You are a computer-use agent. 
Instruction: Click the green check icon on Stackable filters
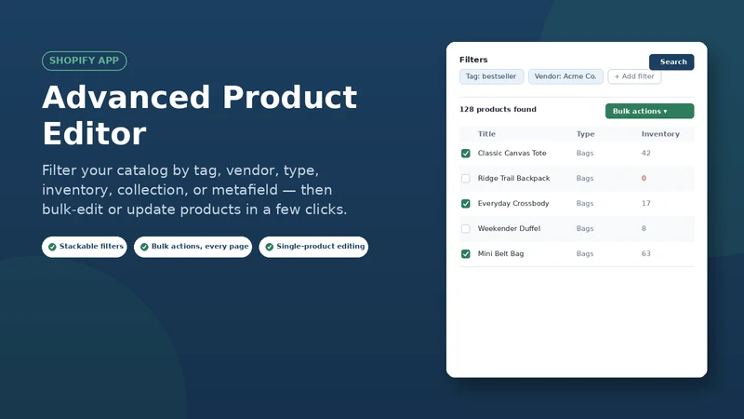click(52, 247)
